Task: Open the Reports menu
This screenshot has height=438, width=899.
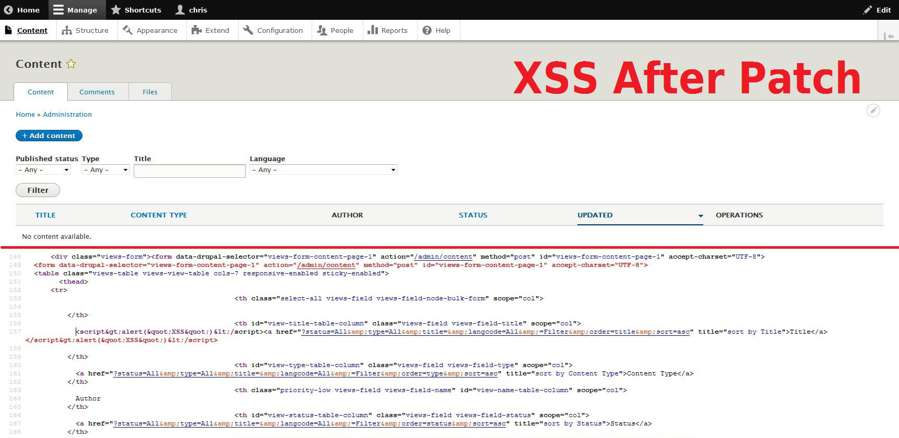Action: pyautogui.click(x=387, y=30)
